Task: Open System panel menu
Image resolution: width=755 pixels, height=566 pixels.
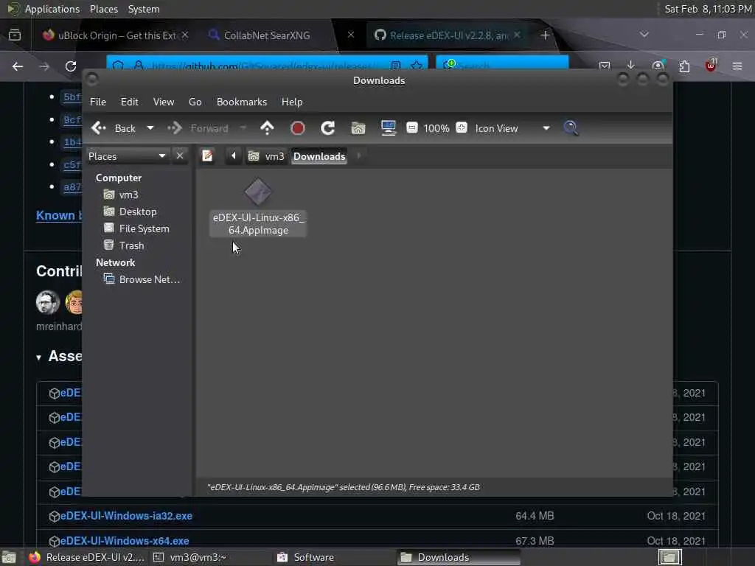Action: pos(144,9)
